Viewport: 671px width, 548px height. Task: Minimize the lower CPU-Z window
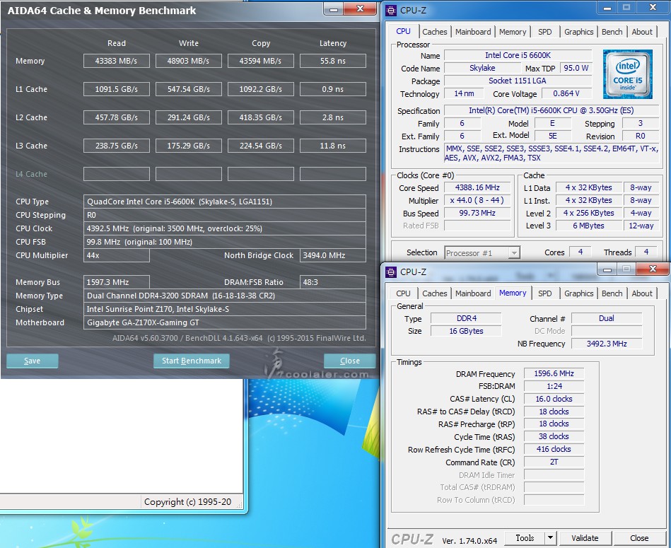pyautogui.click(x=607, y=269)
